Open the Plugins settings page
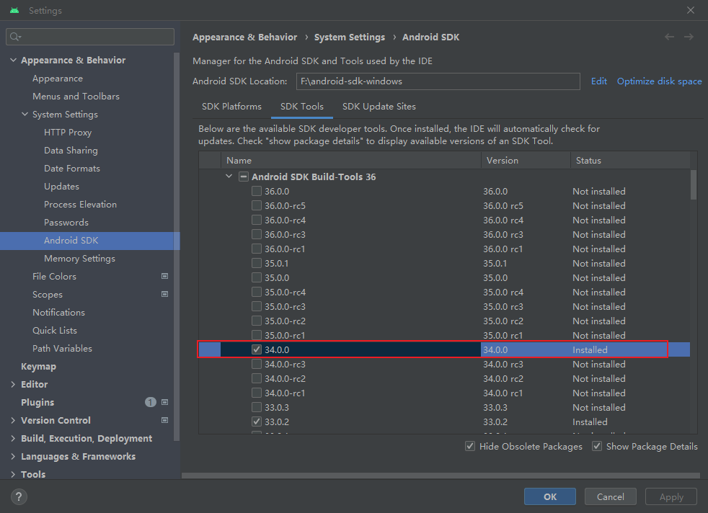708x513 pixels. [x=37, y=403]
